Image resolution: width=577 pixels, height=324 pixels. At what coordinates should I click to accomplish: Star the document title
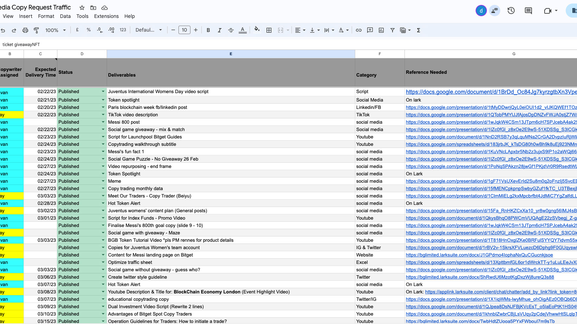(x=82, y=8)
